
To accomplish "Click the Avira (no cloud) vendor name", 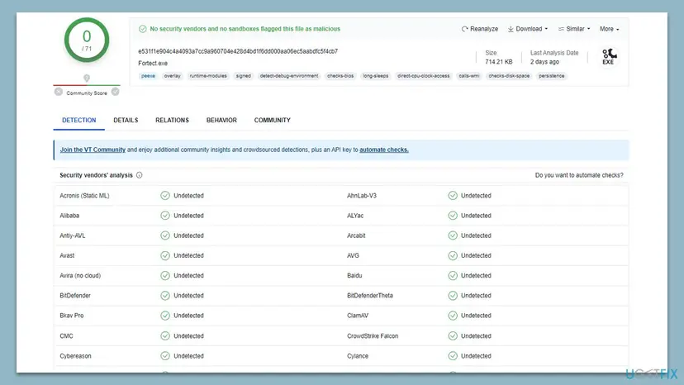I will tap(80, 276).
